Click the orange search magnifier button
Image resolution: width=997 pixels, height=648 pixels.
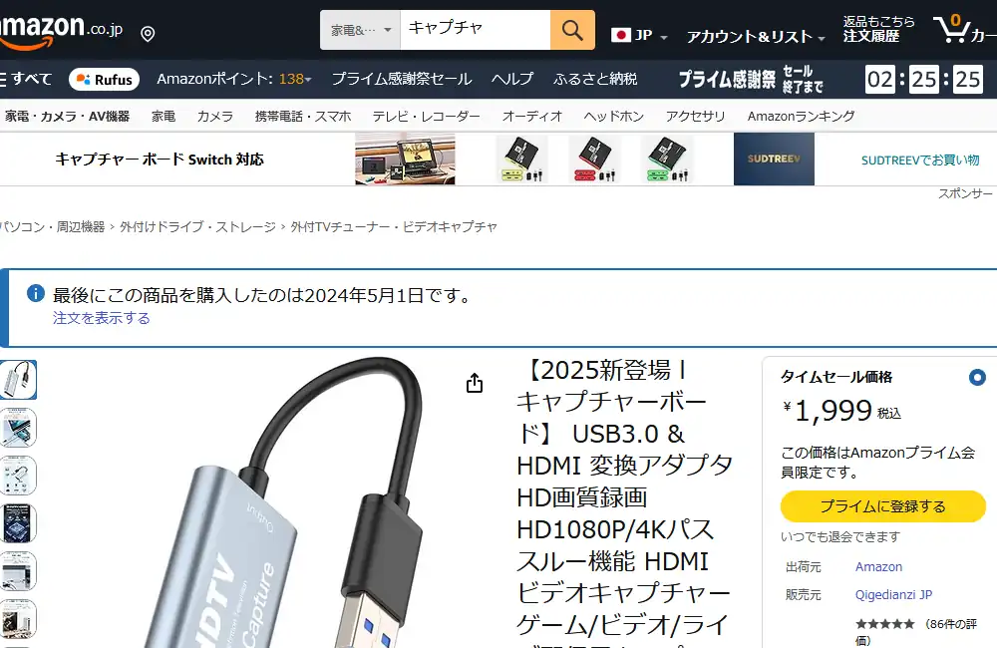(x=572, y=30)
